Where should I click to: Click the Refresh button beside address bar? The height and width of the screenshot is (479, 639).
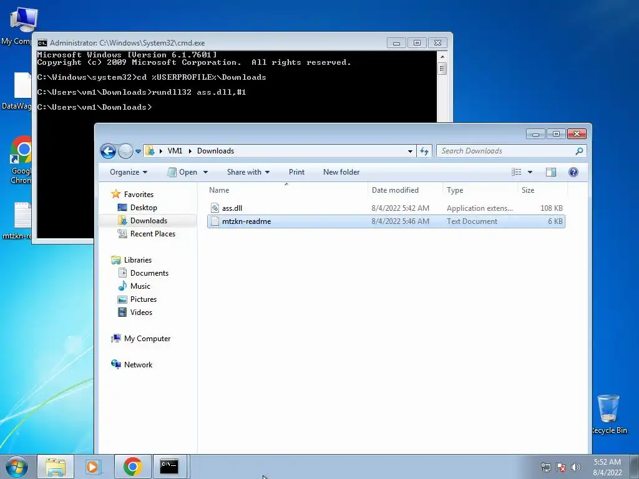(x=424, y=151)
